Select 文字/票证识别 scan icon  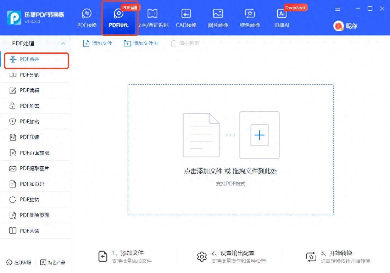tap(152, 14)
